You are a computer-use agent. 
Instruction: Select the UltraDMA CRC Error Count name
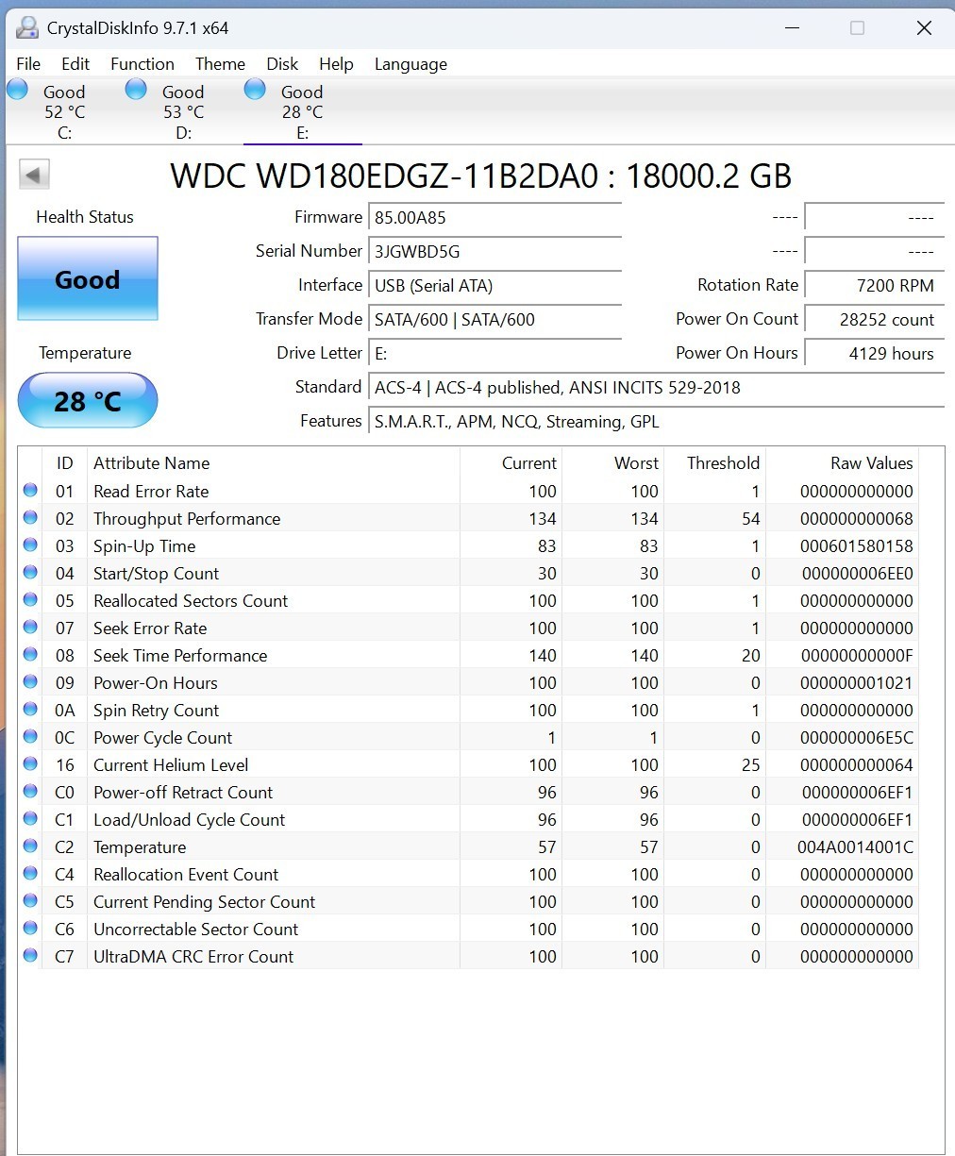pyautogui.click(x=193, y=957)
